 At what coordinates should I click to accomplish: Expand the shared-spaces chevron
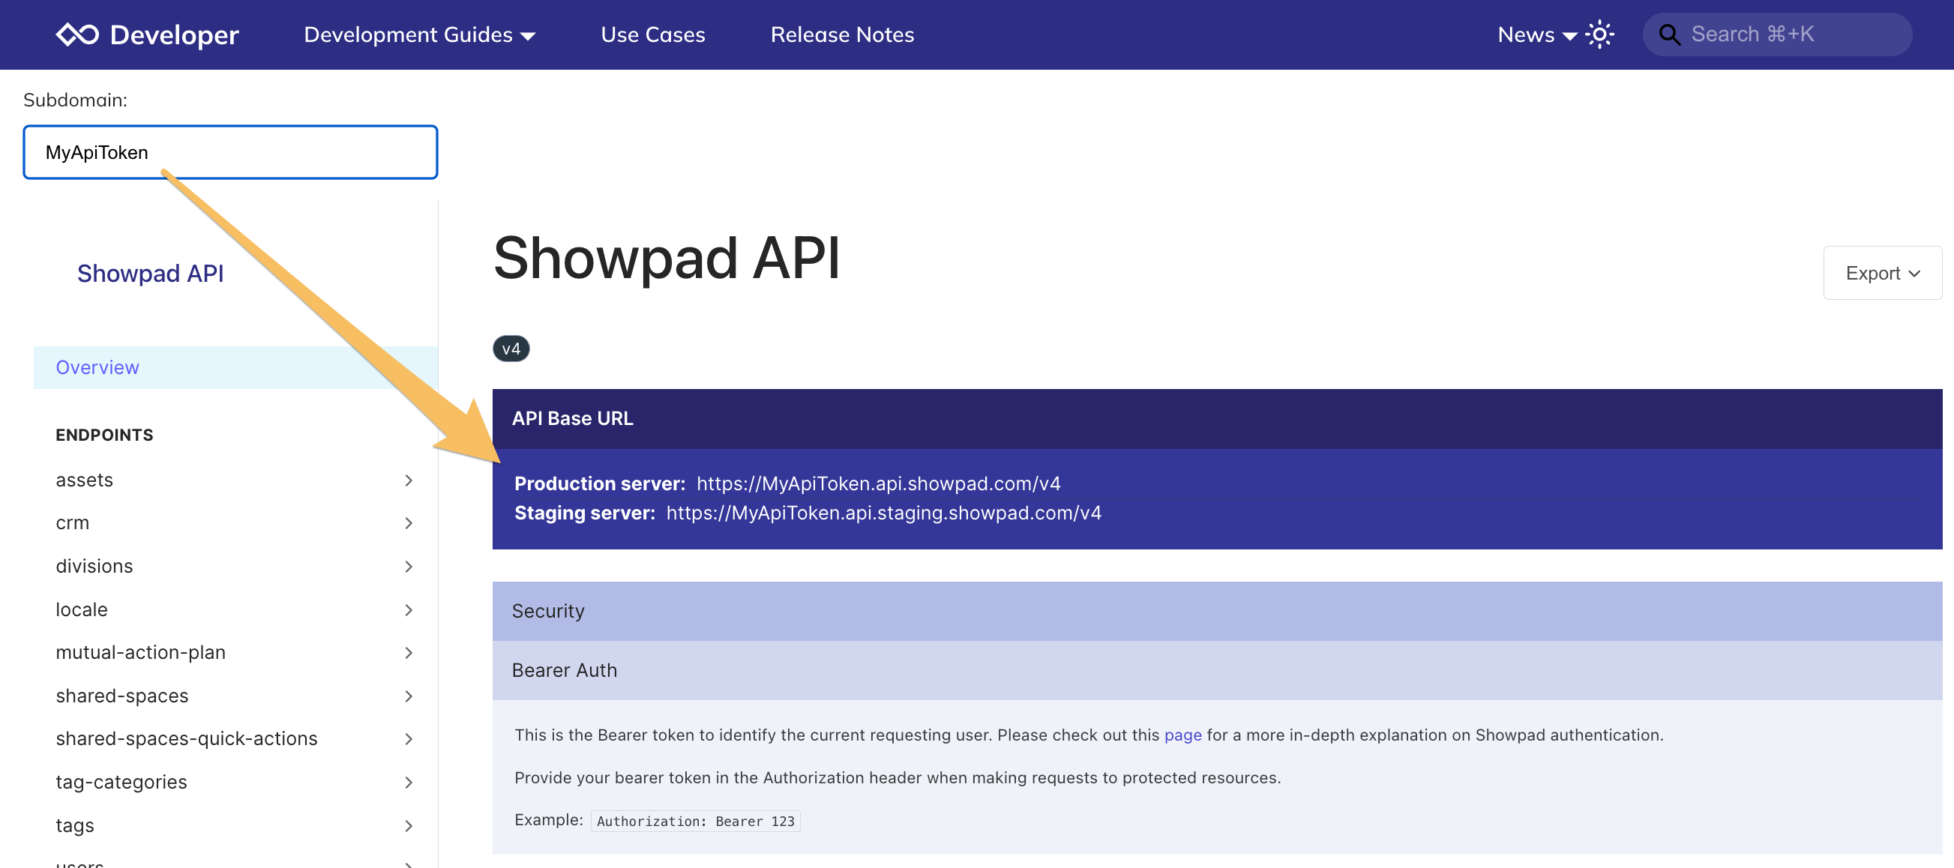(x=409, y=696)
